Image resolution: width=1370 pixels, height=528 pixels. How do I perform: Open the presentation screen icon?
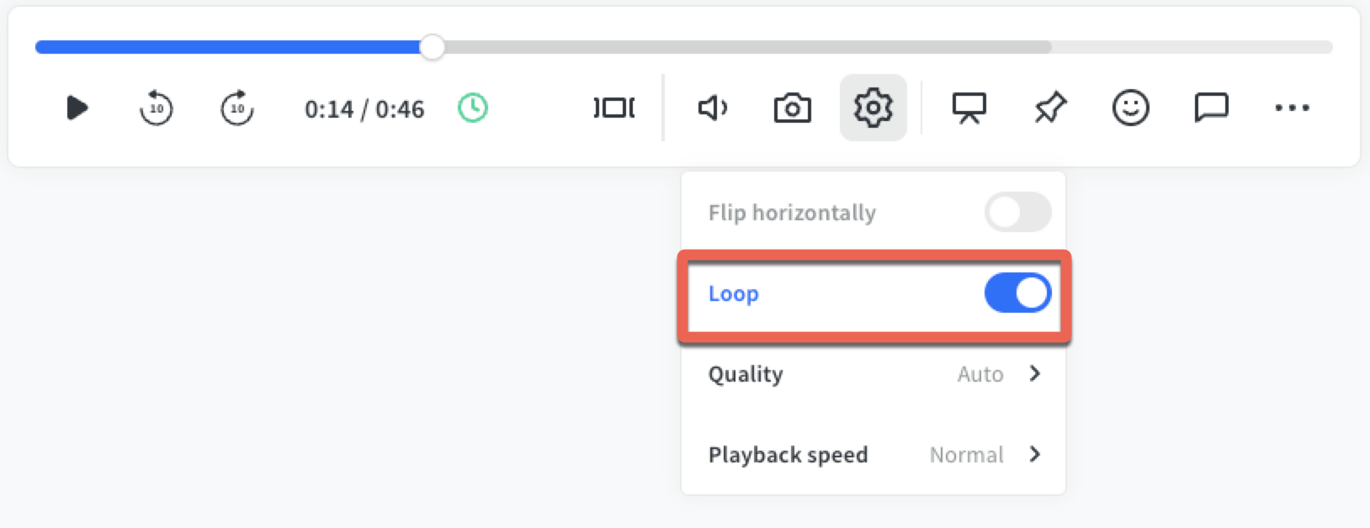click(x=969, y=108)
